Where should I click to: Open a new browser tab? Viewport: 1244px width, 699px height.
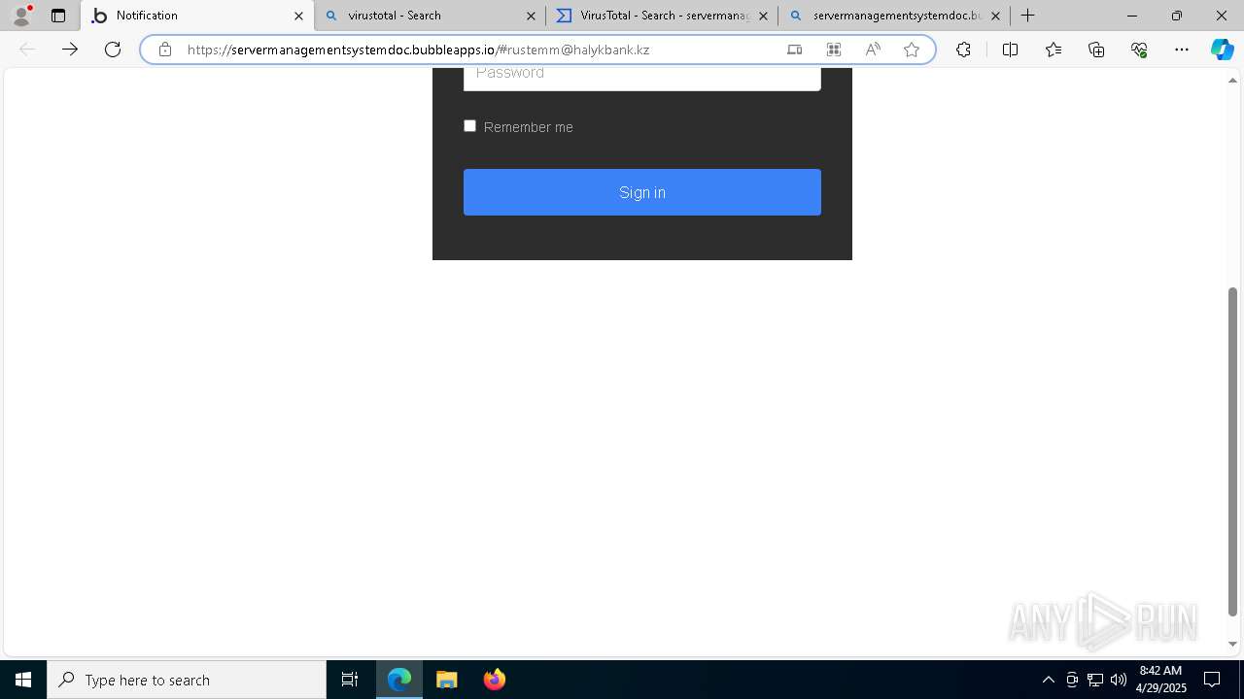[x=1027, y=16]
